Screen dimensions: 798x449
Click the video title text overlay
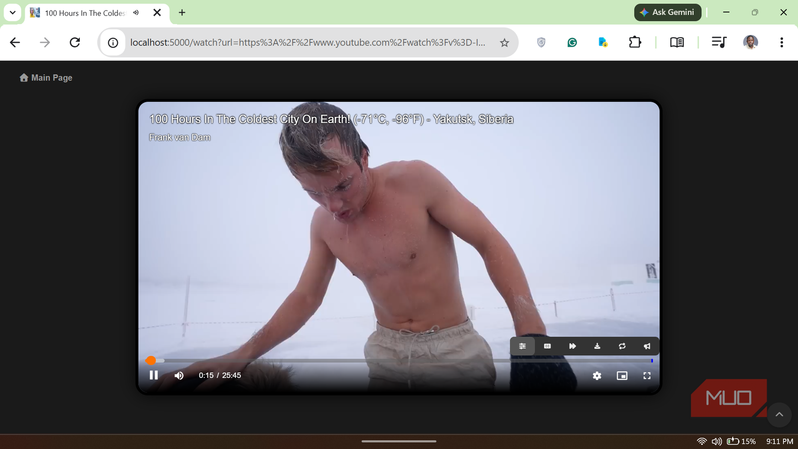331,119
